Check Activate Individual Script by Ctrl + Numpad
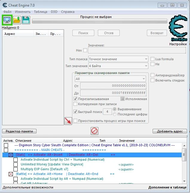The height and width of the screenshot is (193, 190). tap(16, 160)
